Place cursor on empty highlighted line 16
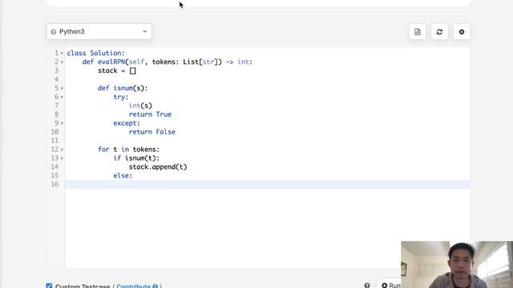This screenshot has width=513, height=288. (267, 185)
